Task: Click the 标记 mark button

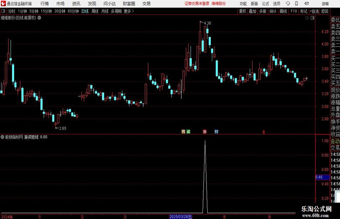Action: click(x=304, y=11)
